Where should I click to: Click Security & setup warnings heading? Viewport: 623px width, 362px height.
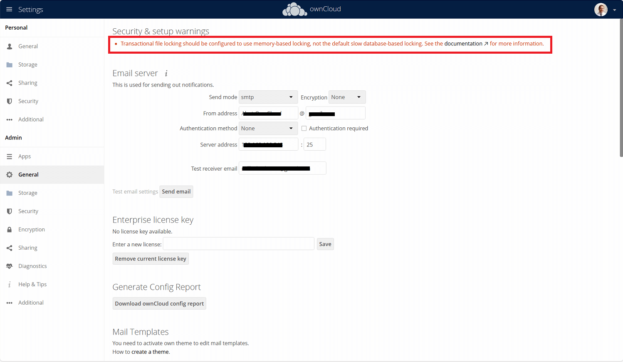[161, 31]
